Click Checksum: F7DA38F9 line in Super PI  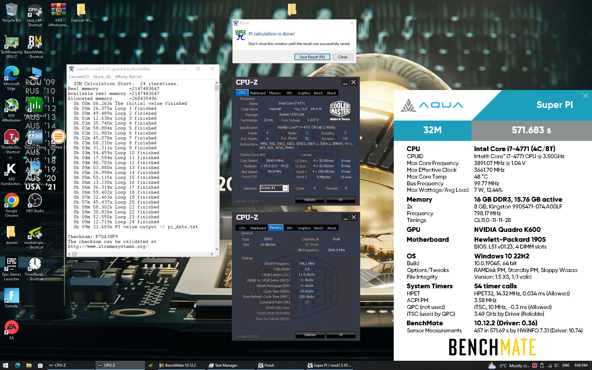[93, 237]
